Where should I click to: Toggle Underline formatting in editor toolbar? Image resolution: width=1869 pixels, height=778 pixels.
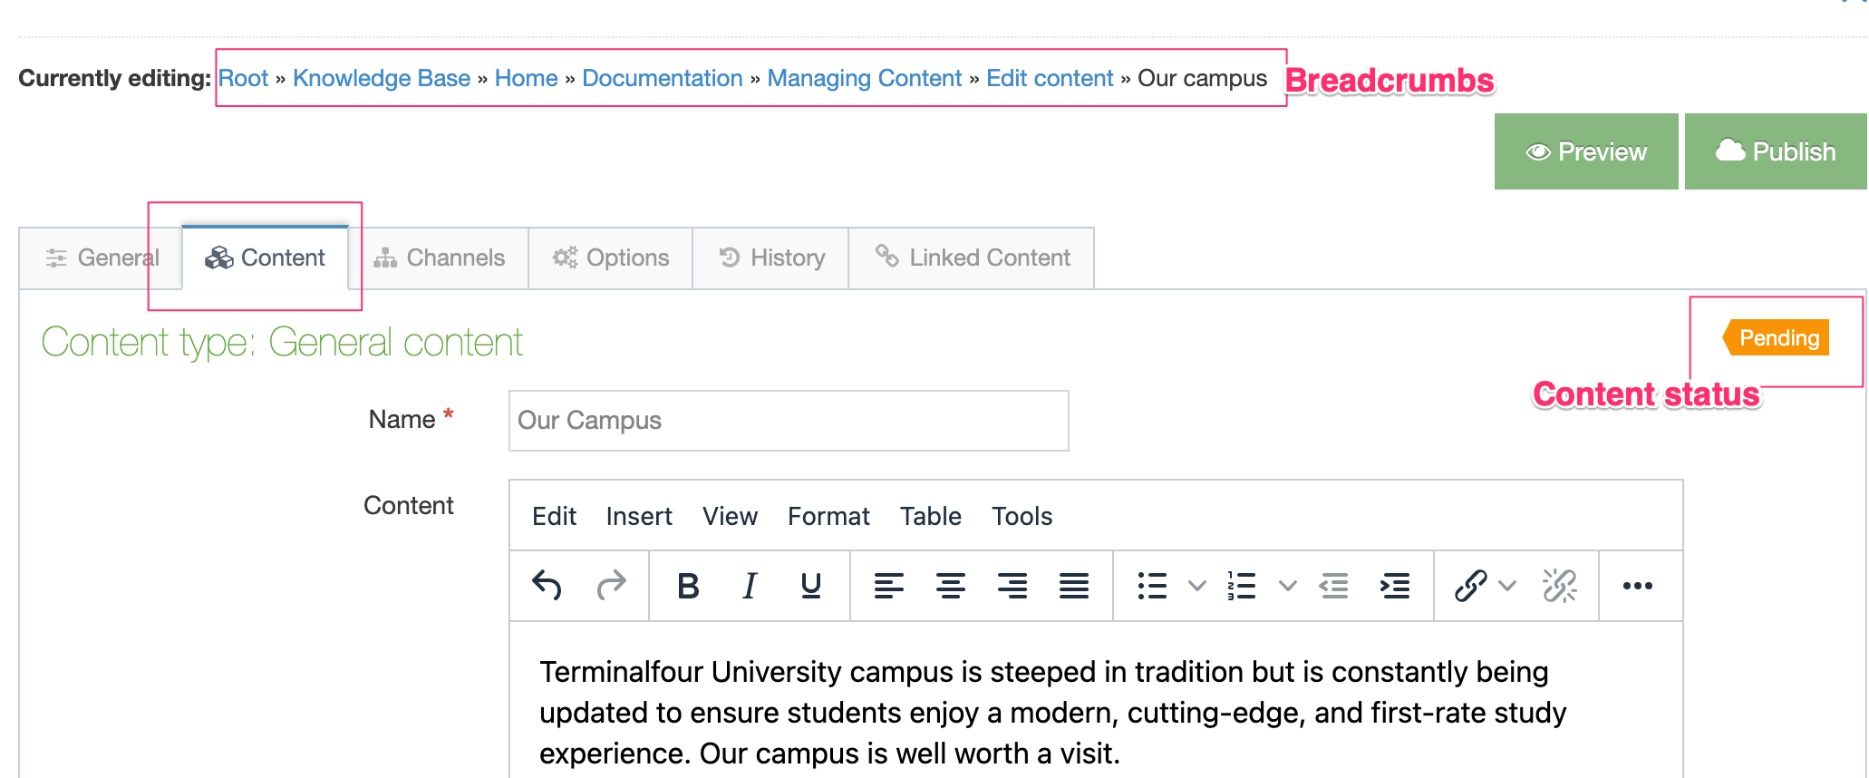811,586
